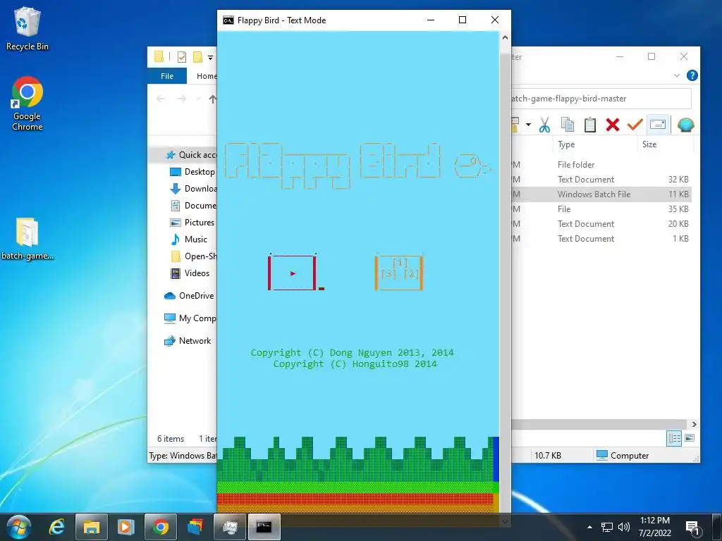Open Explorer Help via blue question mark
722x541 pixels.
click(692, 75)
